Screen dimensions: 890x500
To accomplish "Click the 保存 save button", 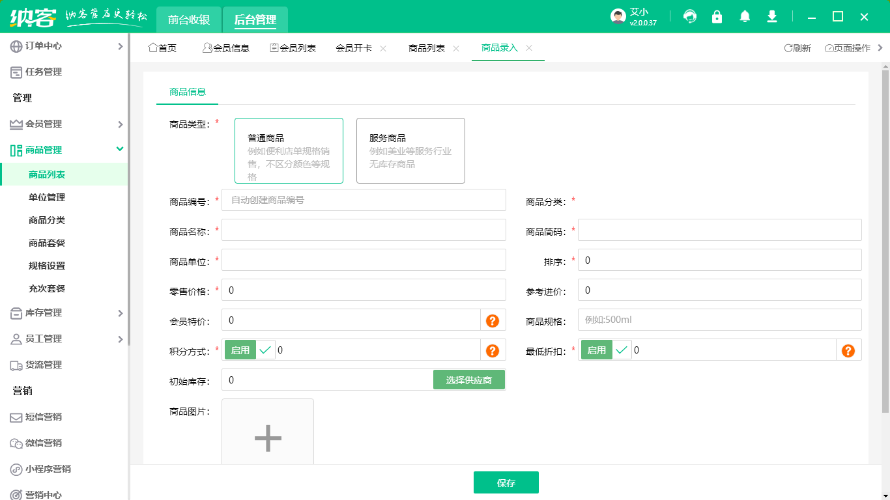I will pyautogui.click(x=506, y=482).
